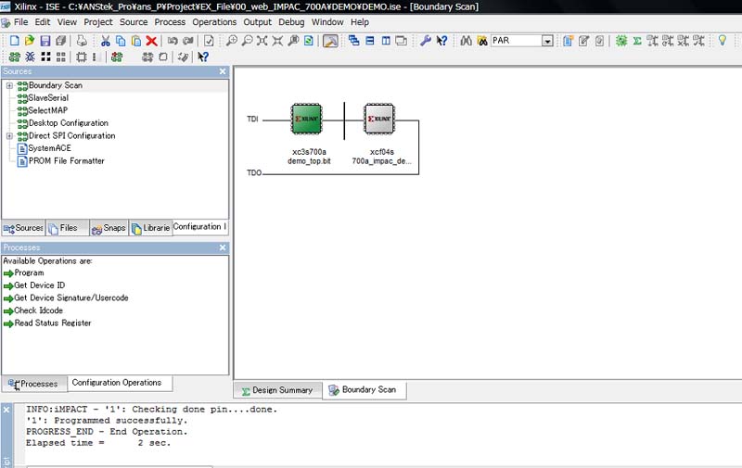The height and width of the screenshot is (468, 742).
Task: Open the Process menu
Action: (x=170, y=22)
